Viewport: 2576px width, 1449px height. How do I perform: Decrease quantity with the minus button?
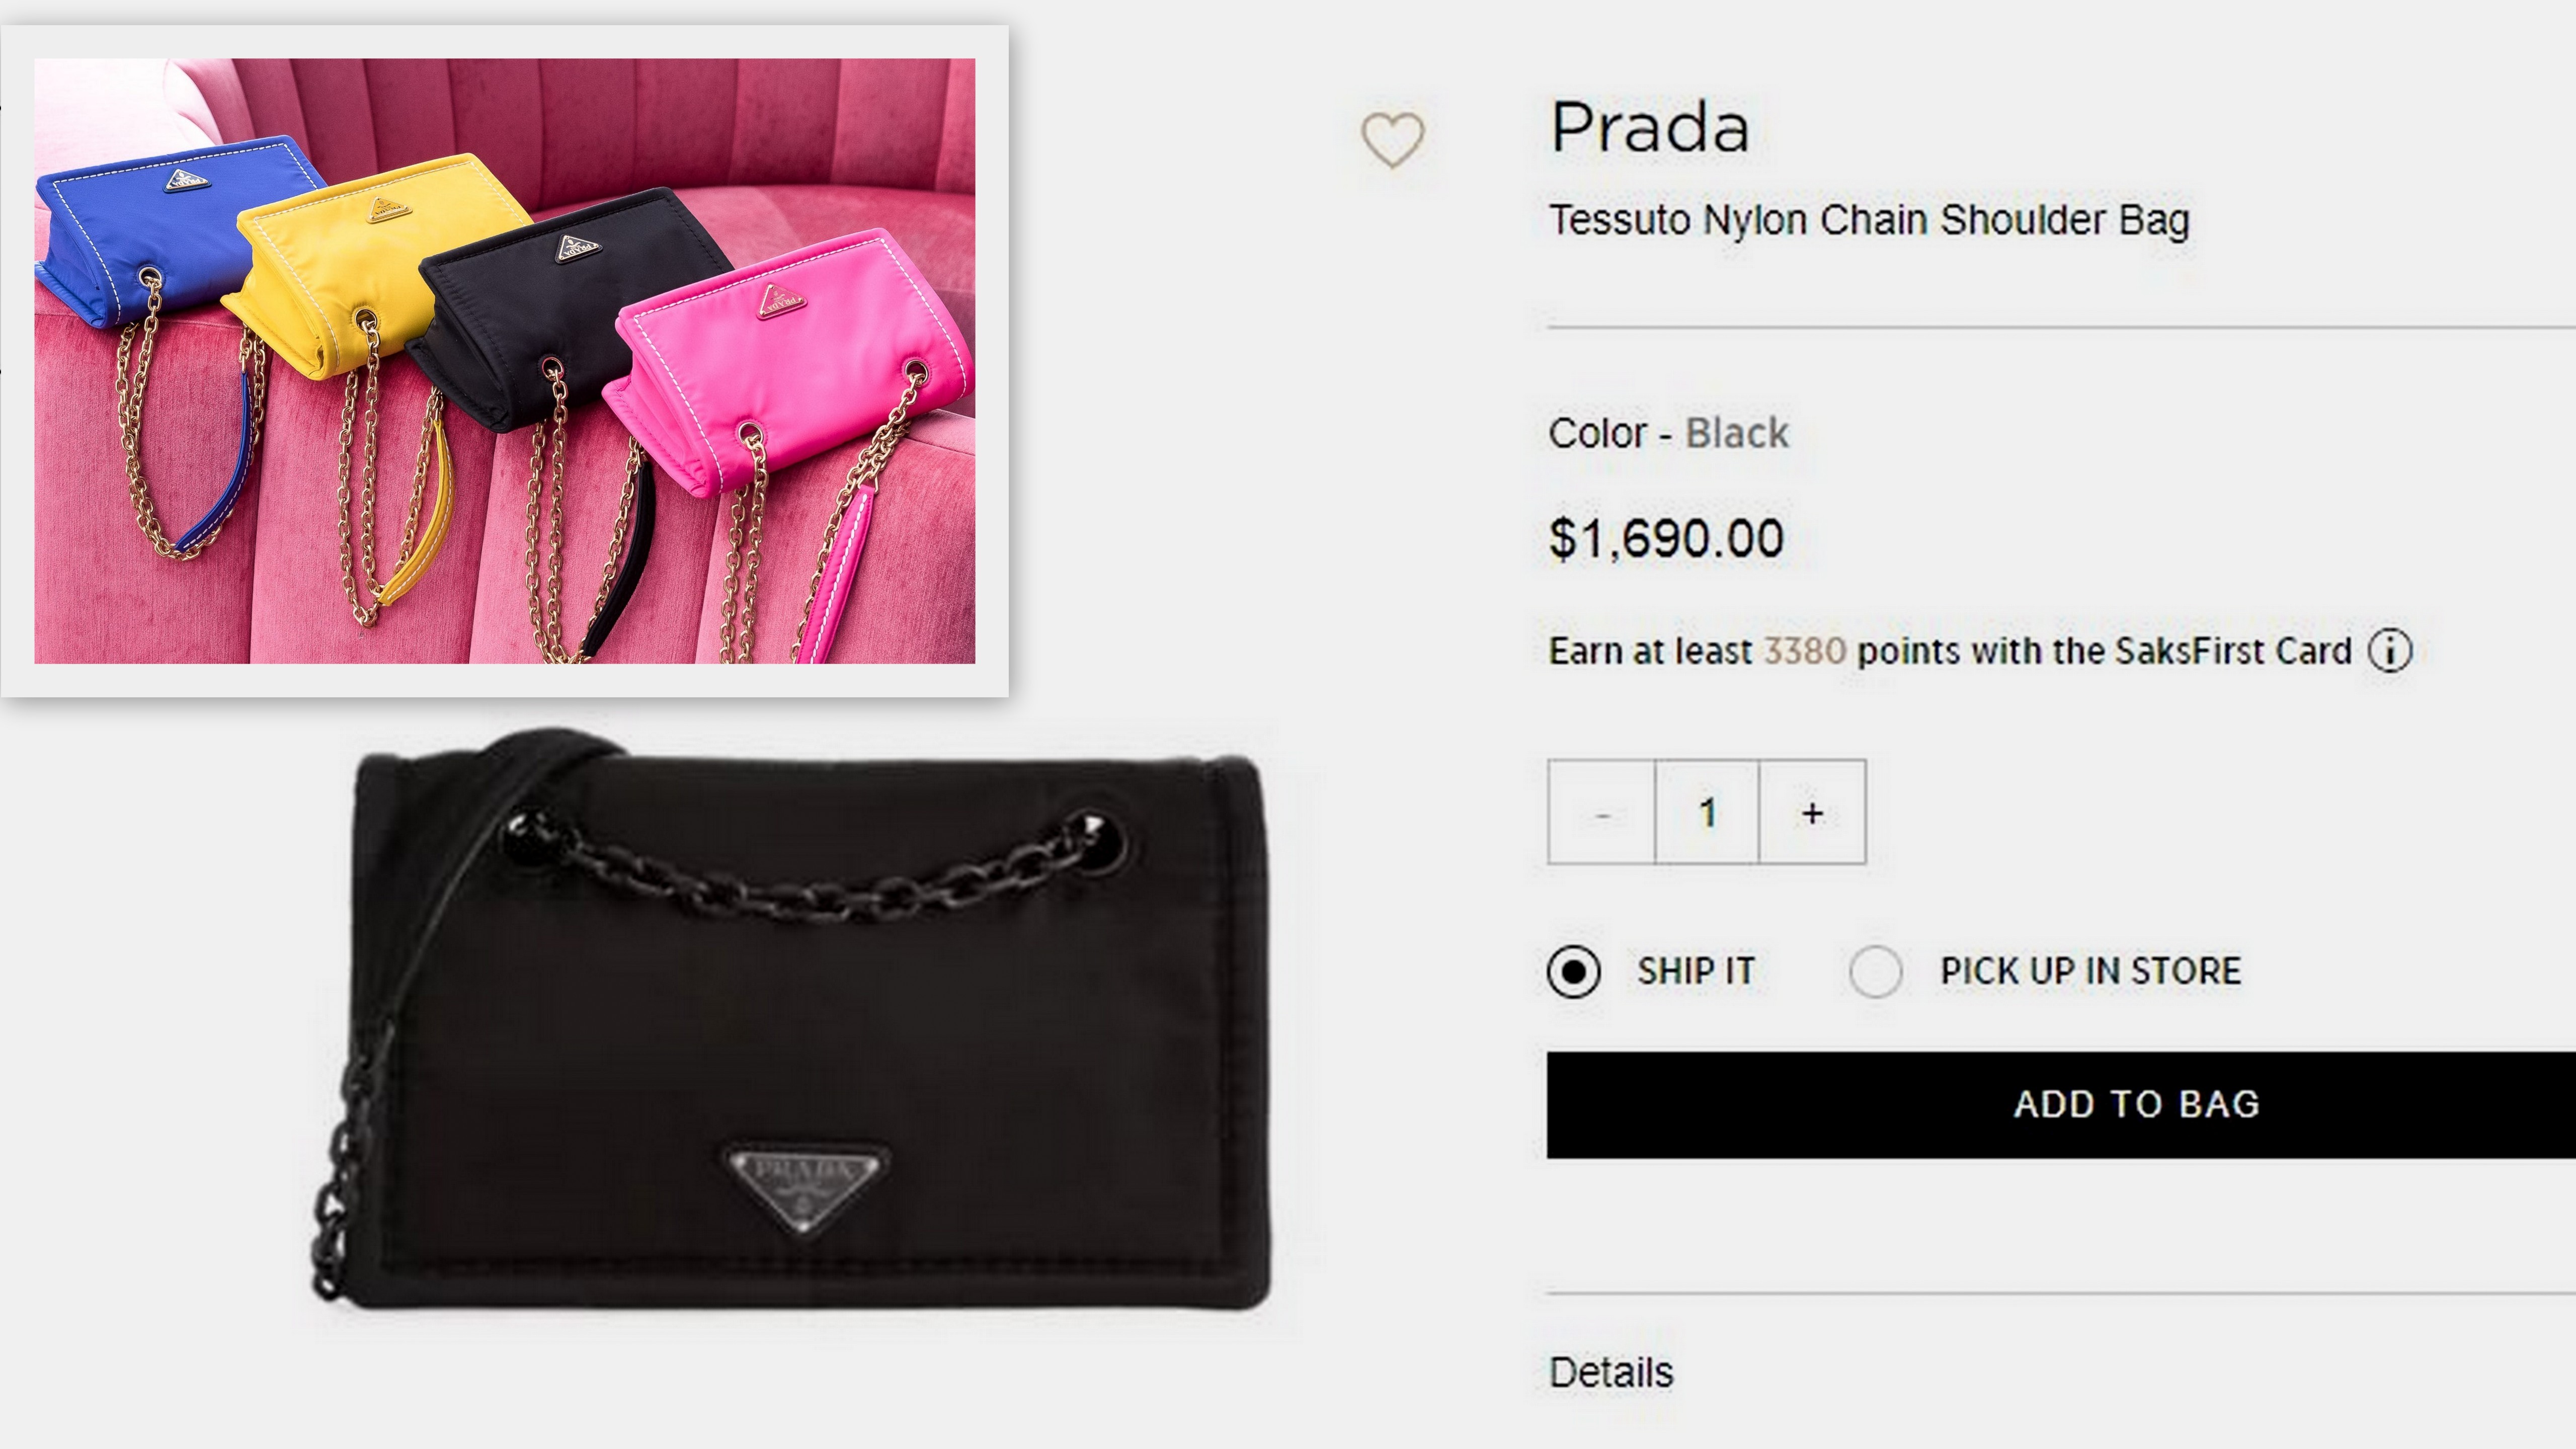(x=1601, y=813)
